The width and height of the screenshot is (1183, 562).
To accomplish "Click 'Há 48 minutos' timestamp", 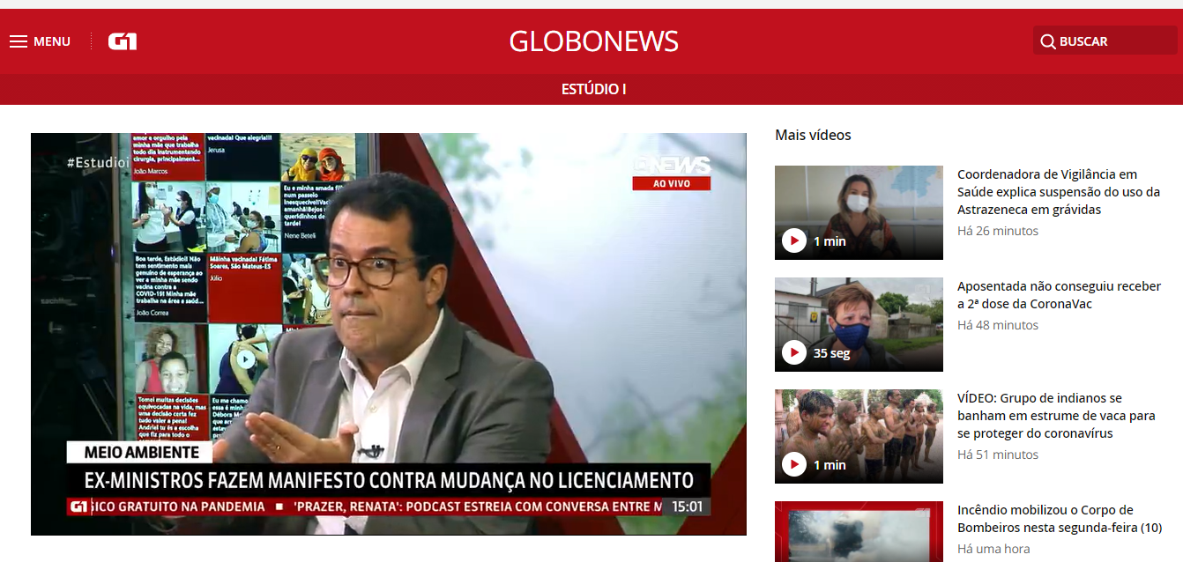I will click(998, 325).
